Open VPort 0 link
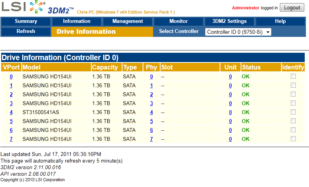 11,76
